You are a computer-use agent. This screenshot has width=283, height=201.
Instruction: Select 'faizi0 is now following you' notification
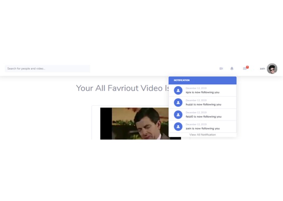(202, 115)
